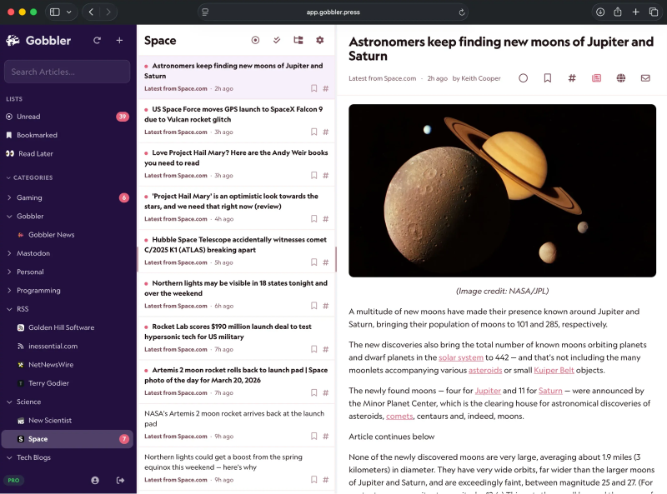Tag the Northern lights spring equinox article
The width and height of the screenshot is (667, 494).
[x=326, y=480]
